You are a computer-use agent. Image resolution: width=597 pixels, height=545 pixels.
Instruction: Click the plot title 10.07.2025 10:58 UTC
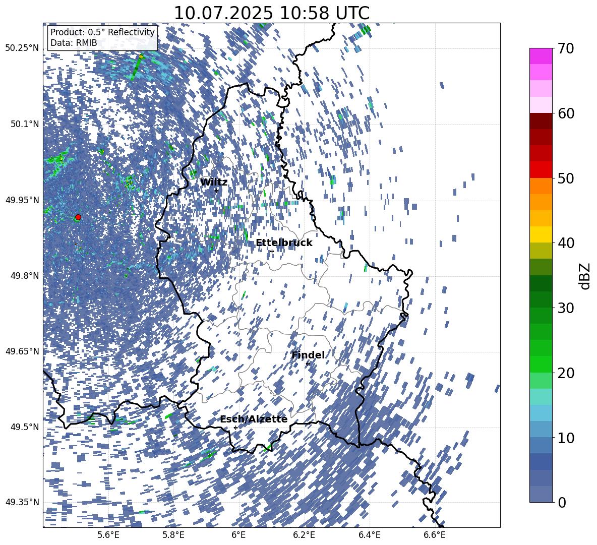[271, 13]
